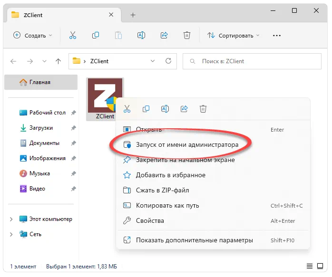Click the pin icon next to Музыка
The image size is (332, 277).
pyautogui.click(x=73, y=173)
